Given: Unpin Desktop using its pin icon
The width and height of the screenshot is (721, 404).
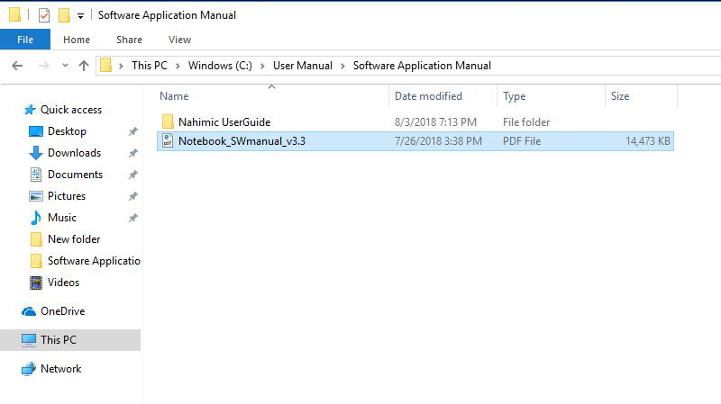Looking at the screenshot, I should pos(132,131).
